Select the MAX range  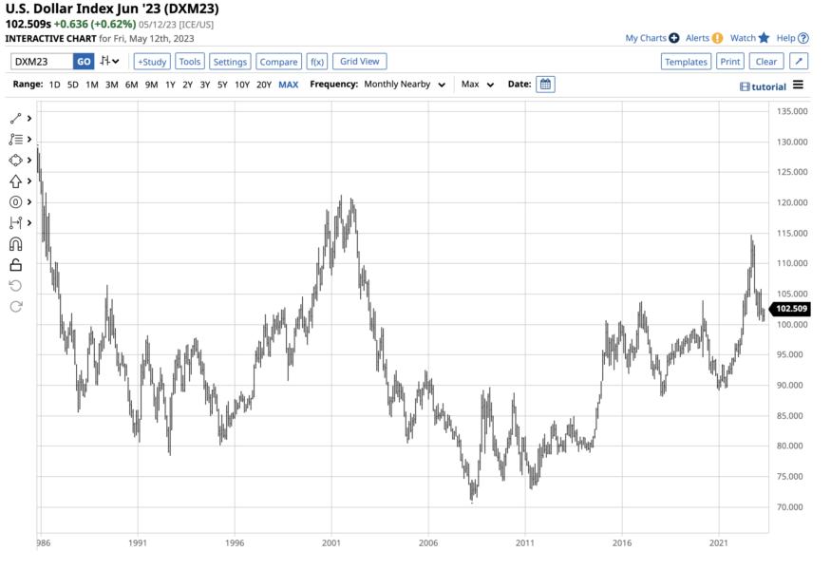pos(289,85)
